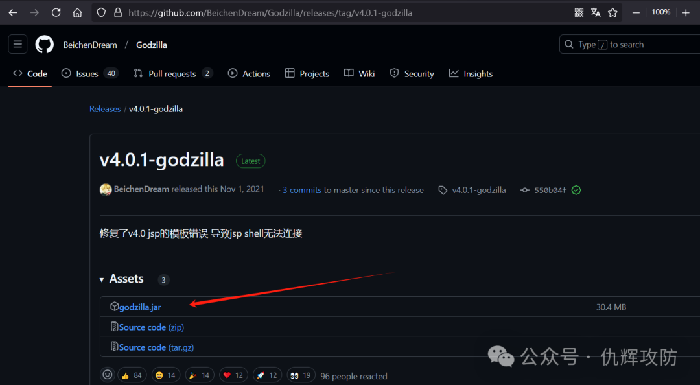The width and height of the screenshot is (700, 385).
Task: Click the Releases breadcrumb link
Action: click(x=105, y=109)
